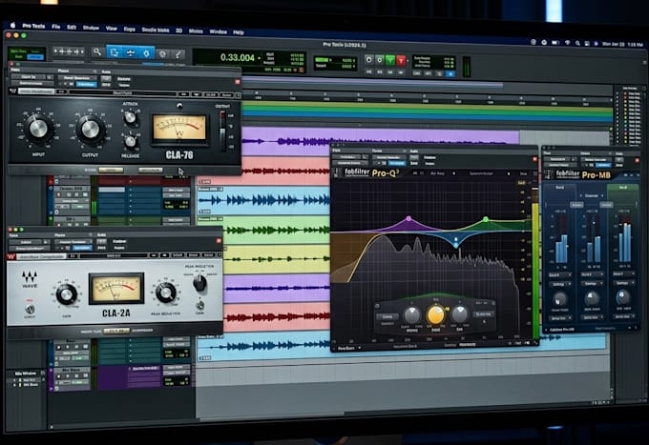Open the CLA-76 preset dropdown
Screen dimensions: 649x445
[77, 78]
